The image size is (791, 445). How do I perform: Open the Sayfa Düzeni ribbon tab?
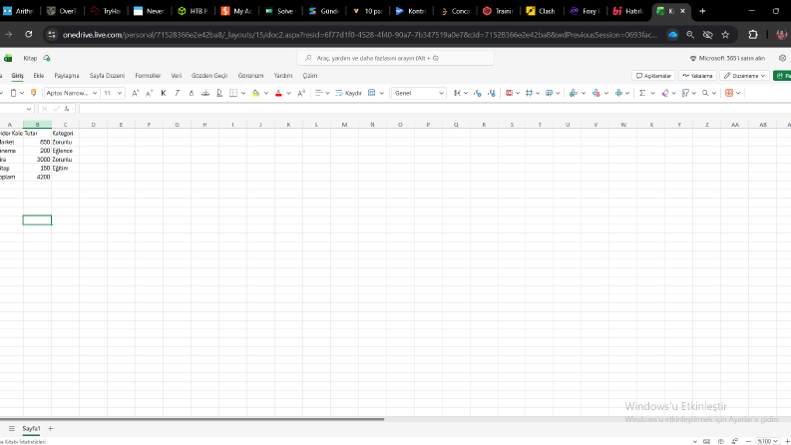107,75
